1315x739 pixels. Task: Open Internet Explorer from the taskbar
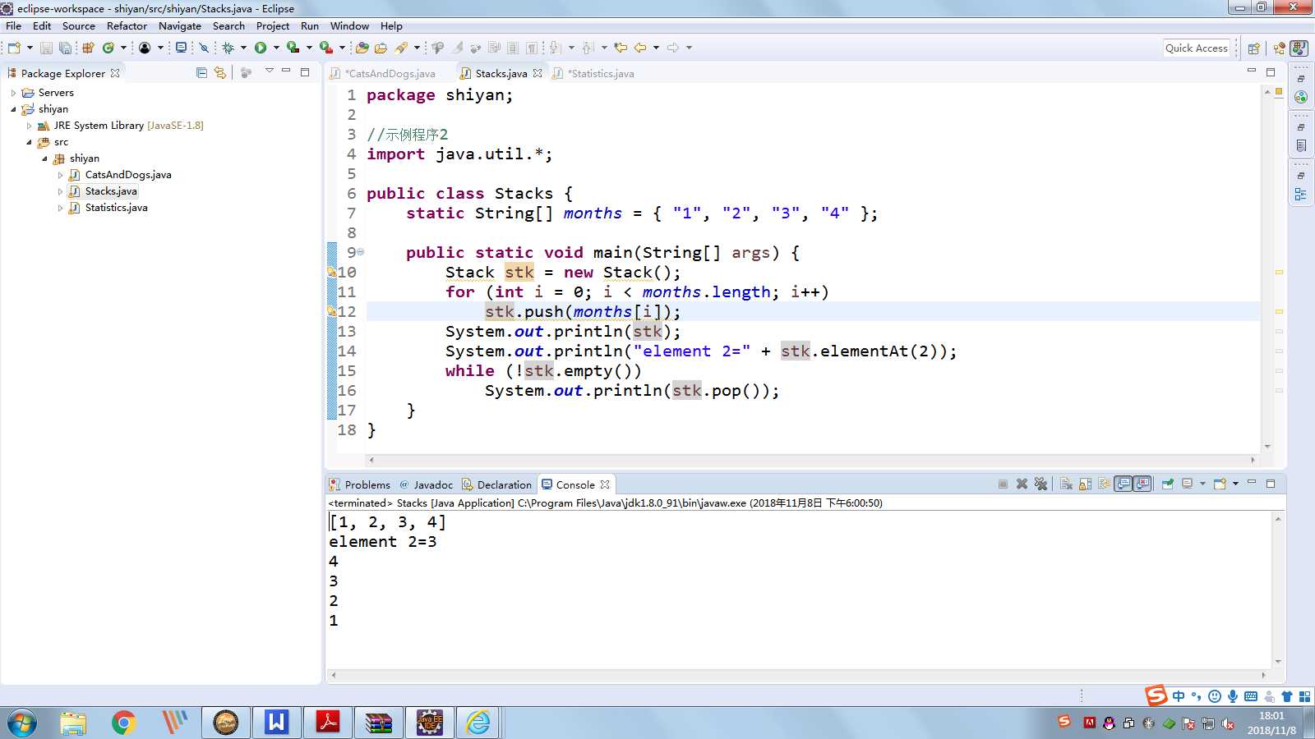[x=479, y=723]
